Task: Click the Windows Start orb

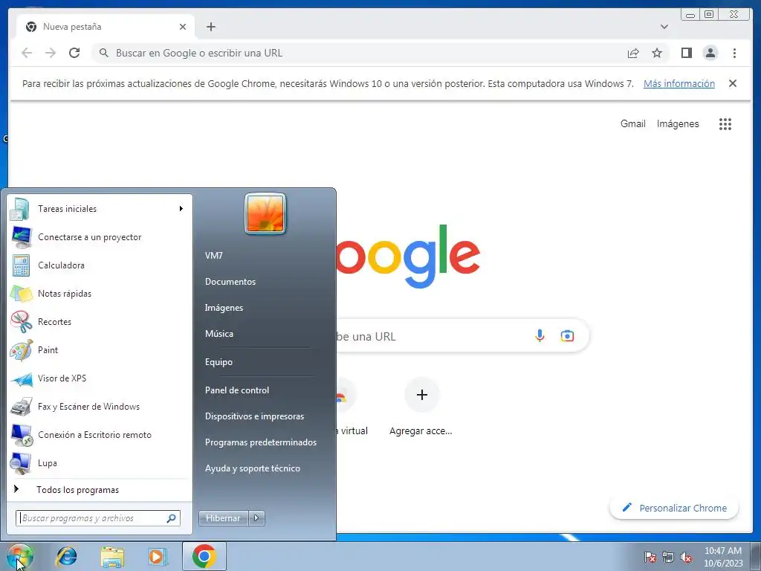Action: tap(20, 556)
